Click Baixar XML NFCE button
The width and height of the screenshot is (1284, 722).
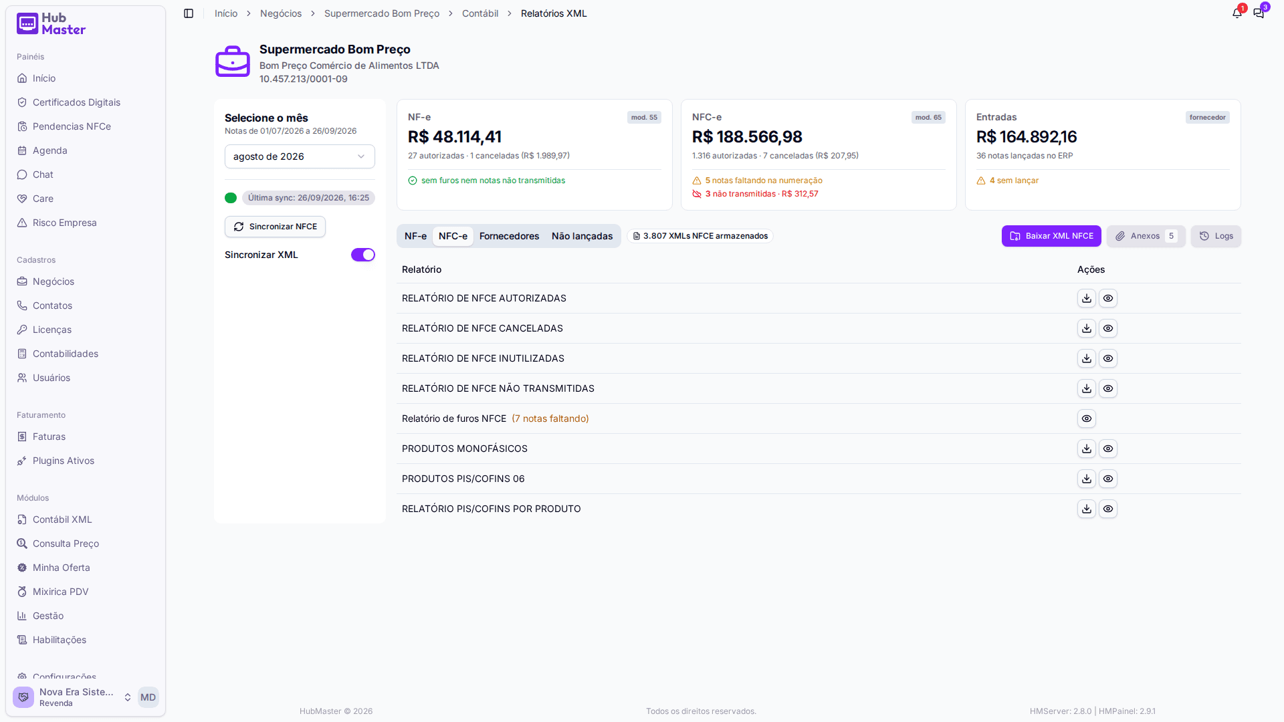[1051, 236]
